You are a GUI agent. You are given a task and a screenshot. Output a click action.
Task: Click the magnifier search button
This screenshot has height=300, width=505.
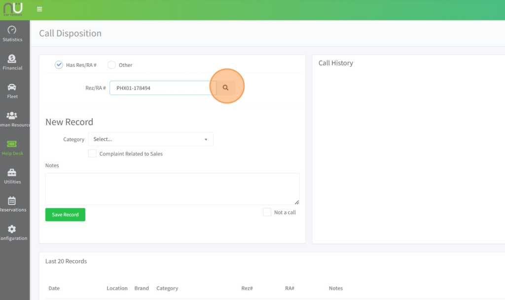pyautogui.click(x=226, y=88)
